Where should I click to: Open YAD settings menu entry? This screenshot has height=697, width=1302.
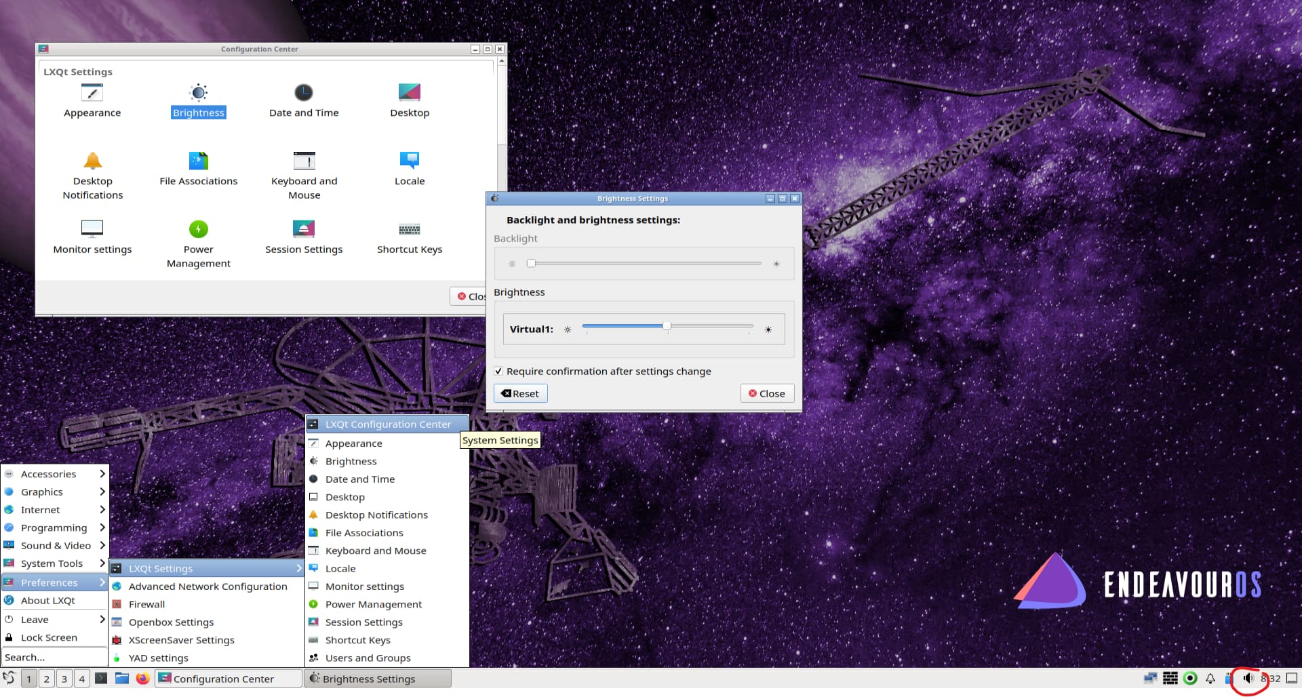(207, 658)
